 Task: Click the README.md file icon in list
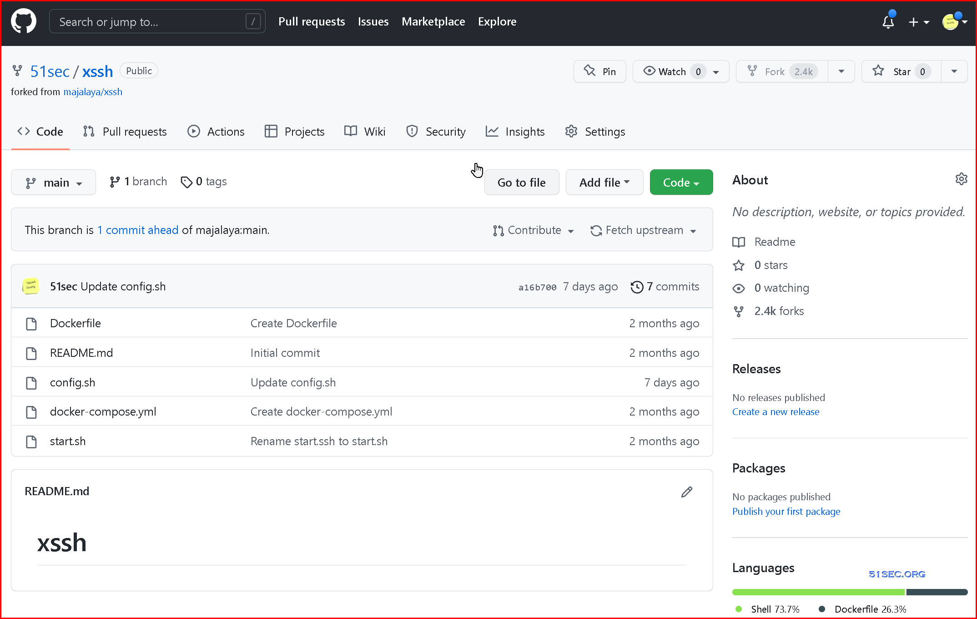tap(31, 353)
